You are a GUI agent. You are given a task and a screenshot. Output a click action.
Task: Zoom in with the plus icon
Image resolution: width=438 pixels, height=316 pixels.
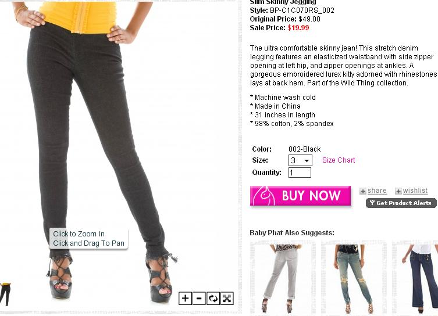[185, 299]
